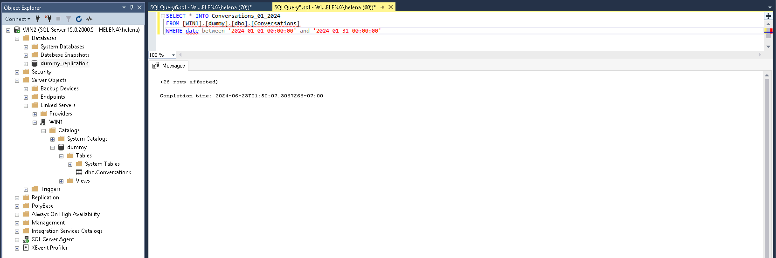Open the Connect dropdown menu

[18, 19]
